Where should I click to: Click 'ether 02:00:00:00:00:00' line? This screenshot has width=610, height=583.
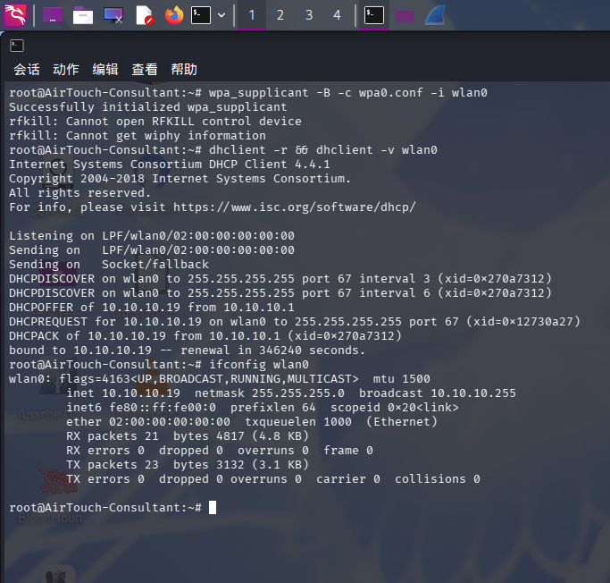click(252, 422)
